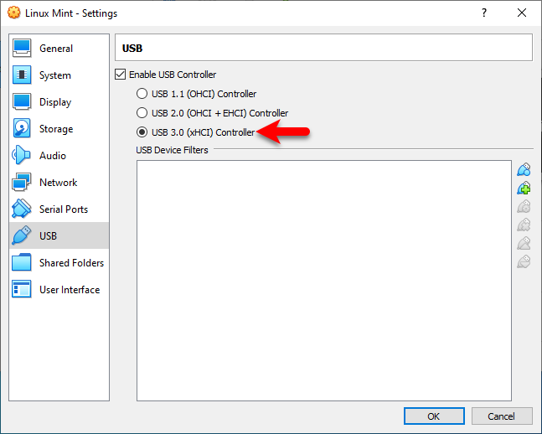Open Storage settings category
The width and height of the screenshot is (542, 434).
(56, 129)
